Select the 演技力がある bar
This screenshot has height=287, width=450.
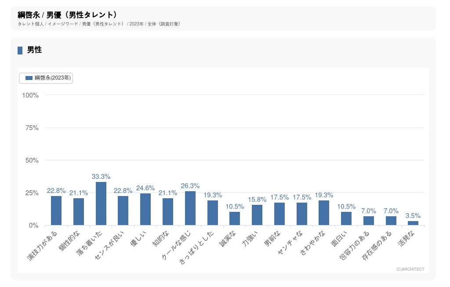coord(56,211)
